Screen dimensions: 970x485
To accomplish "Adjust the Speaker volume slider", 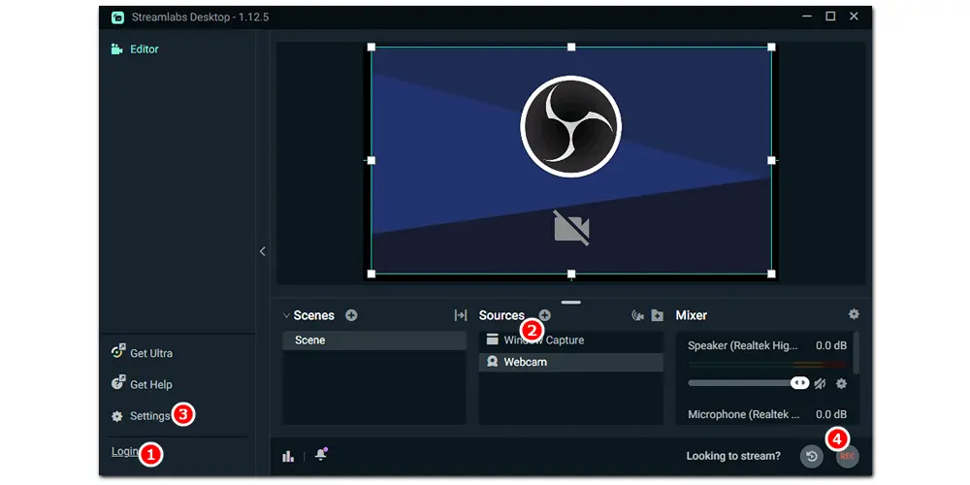I will pyautogui.click(x=749, y=383).
